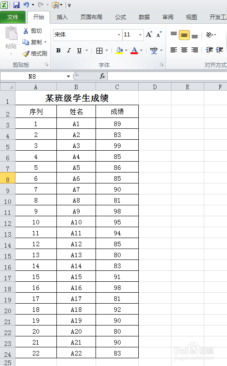
Task: Toggle middle vertical alignment
Action: tap(184, 35)
